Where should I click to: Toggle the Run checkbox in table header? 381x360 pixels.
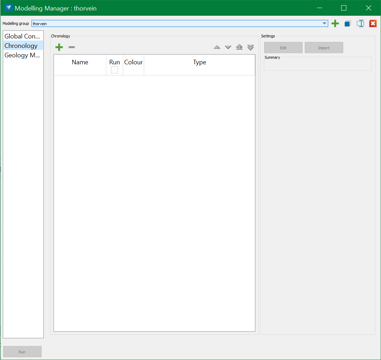tap(114, 70)
